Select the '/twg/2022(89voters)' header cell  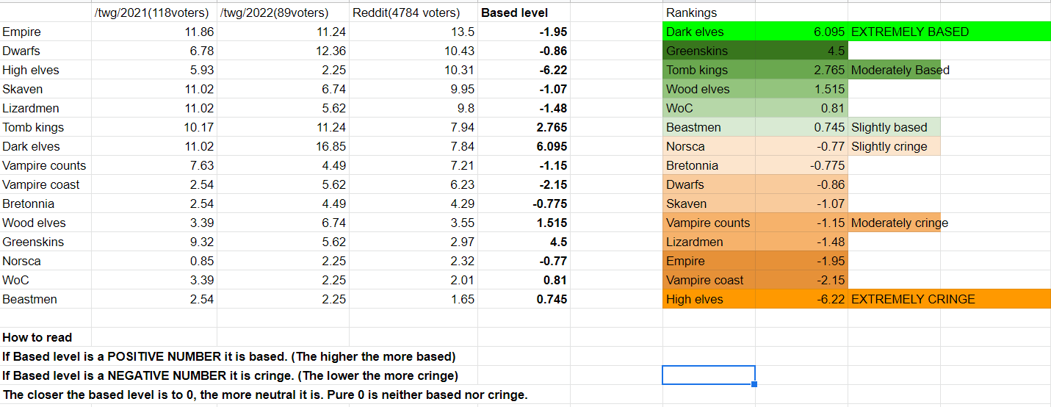[x=283, y=13]
